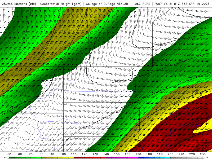Pick the dark blue swatch right of 170
The width and height of the screenshot is (212, 159).
[x=141, y=158]
